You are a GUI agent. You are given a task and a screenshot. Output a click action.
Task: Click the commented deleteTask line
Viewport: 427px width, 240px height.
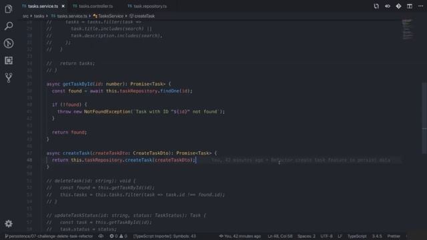point(91,181)
